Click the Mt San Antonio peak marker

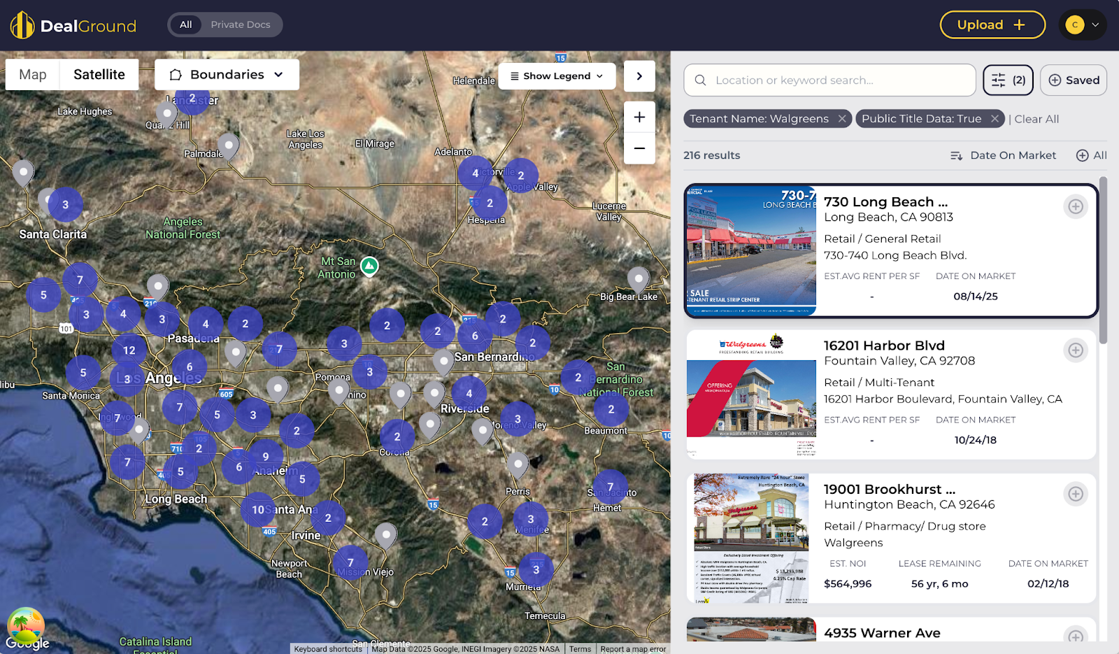click(369, 266)
